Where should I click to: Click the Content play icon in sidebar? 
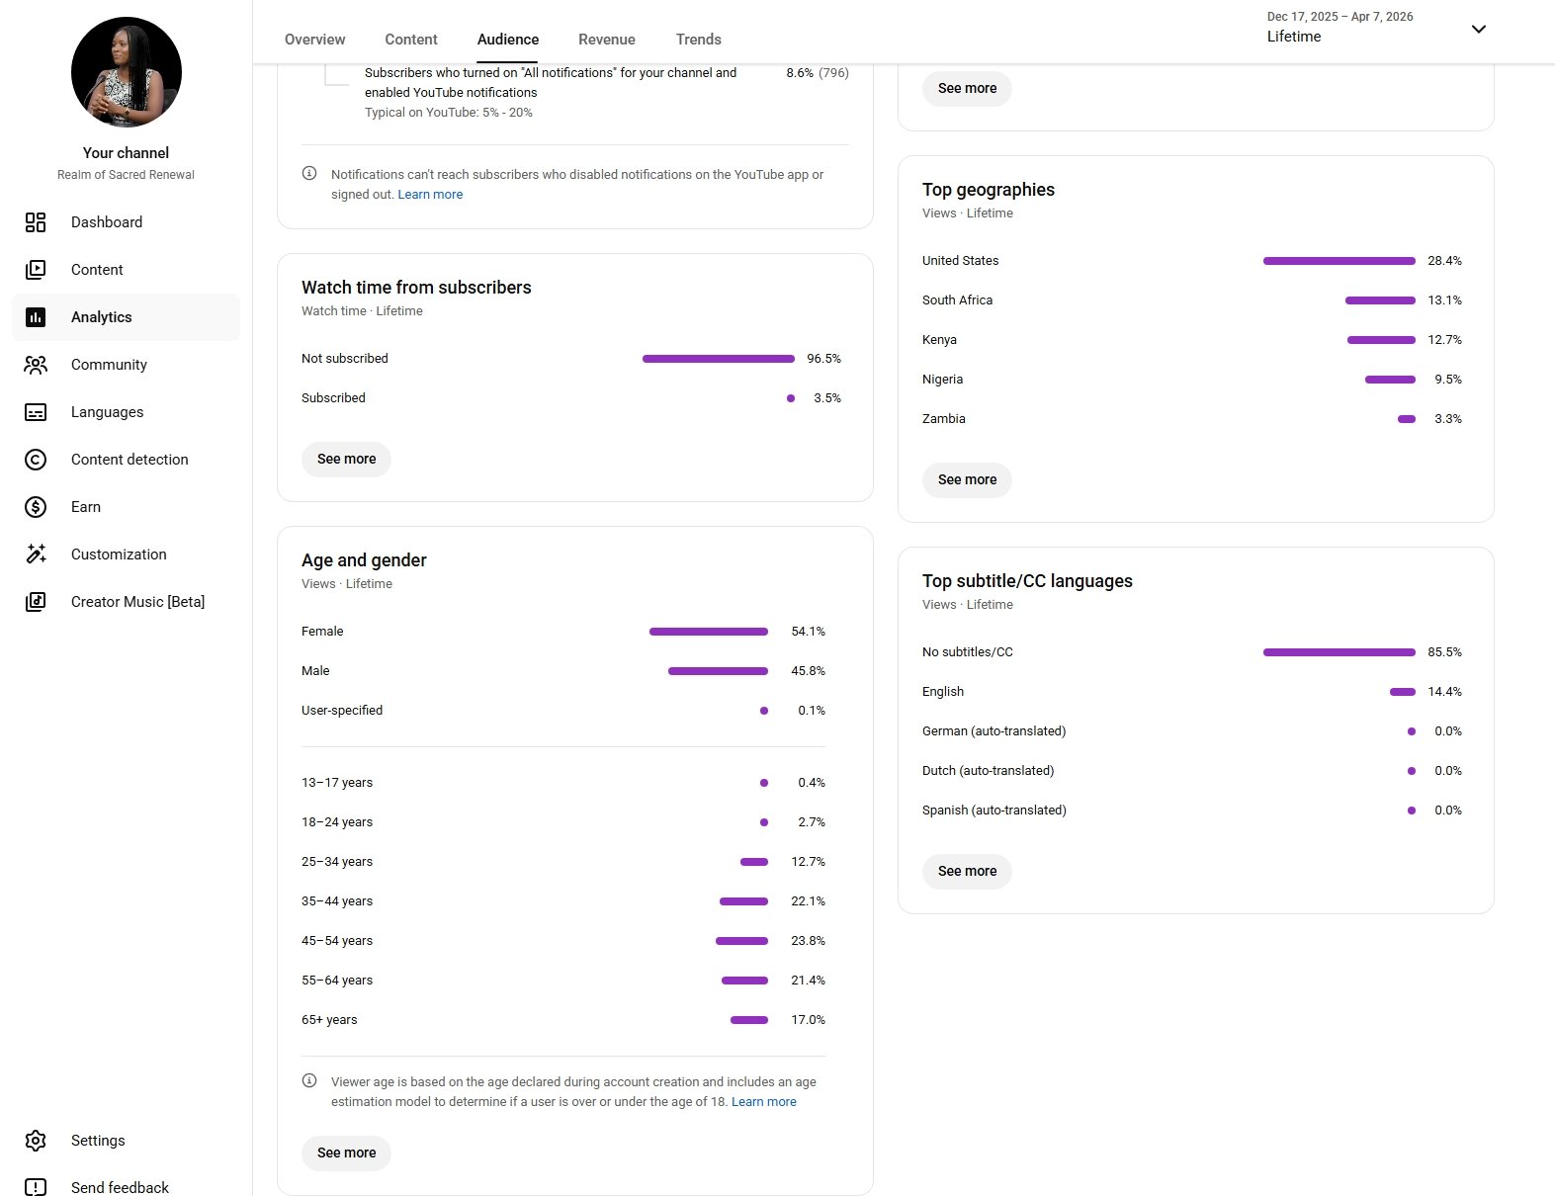[36, 270]
